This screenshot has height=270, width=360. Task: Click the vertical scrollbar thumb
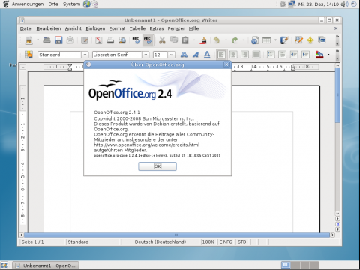(x=337, y=95)
